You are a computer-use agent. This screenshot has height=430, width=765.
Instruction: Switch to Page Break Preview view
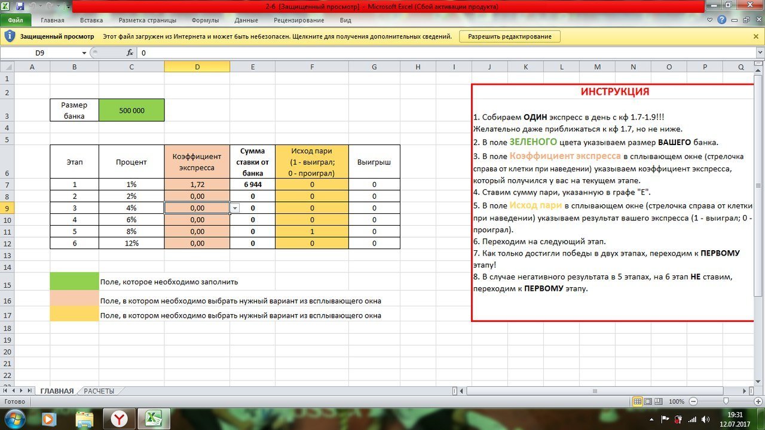click(x=659, y=401)
